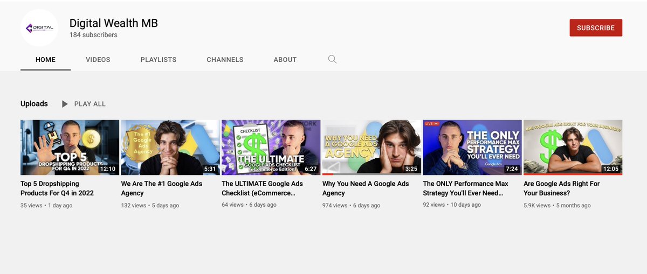Click the red watch-progress bar under the 12:05 video

(x=573, y=174)
